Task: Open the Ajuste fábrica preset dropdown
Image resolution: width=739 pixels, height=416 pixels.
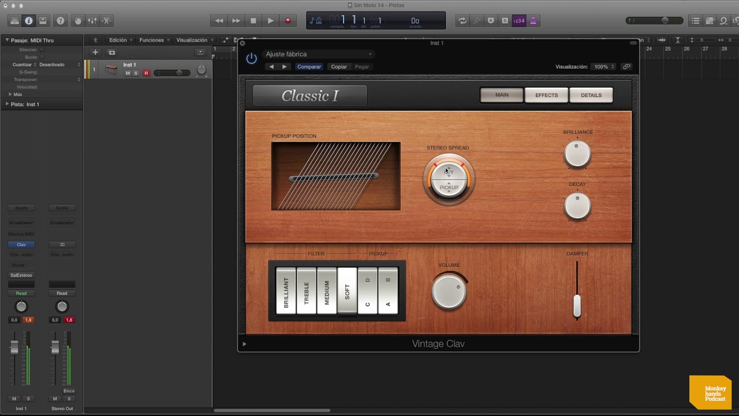Action: click(x=319, y=54)
